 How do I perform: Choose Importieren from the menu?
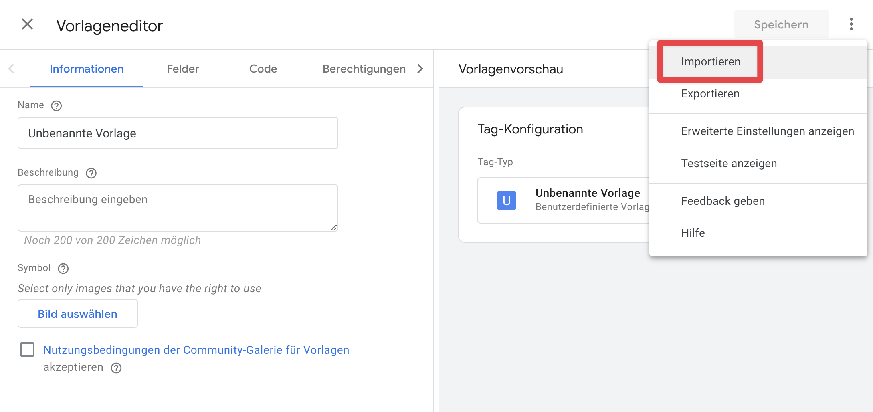click(710, 62)
